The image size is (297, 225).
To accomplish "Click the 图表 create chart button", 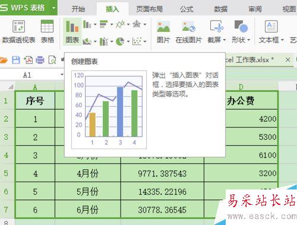I will 72,31.
